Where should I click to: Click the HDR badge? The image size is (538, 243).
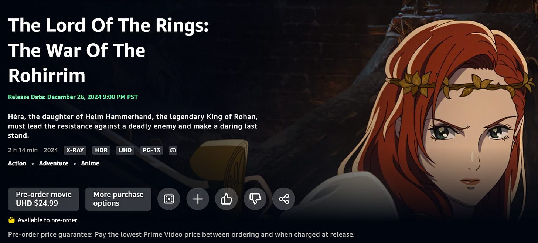coord(101,150)
